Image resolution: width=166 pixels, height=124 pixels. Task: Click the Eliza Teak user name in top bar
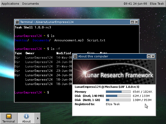(157, 4)
